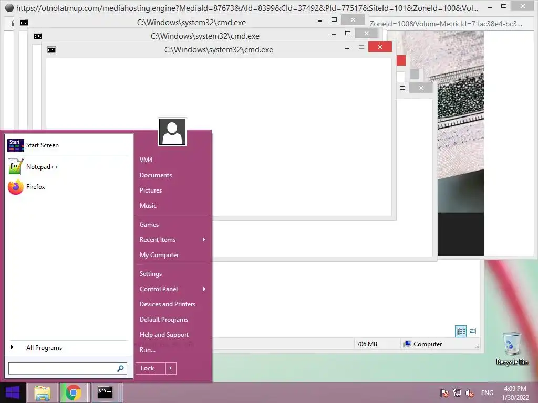Close the front cmd.exe window
The height and width of the screenshot is (403, 538).
coord(380,47)
